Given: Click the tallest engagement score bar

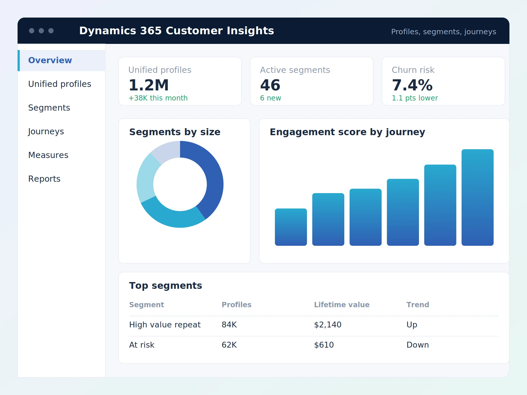Looking at the screenshot, I should click(x=478, y=197).
